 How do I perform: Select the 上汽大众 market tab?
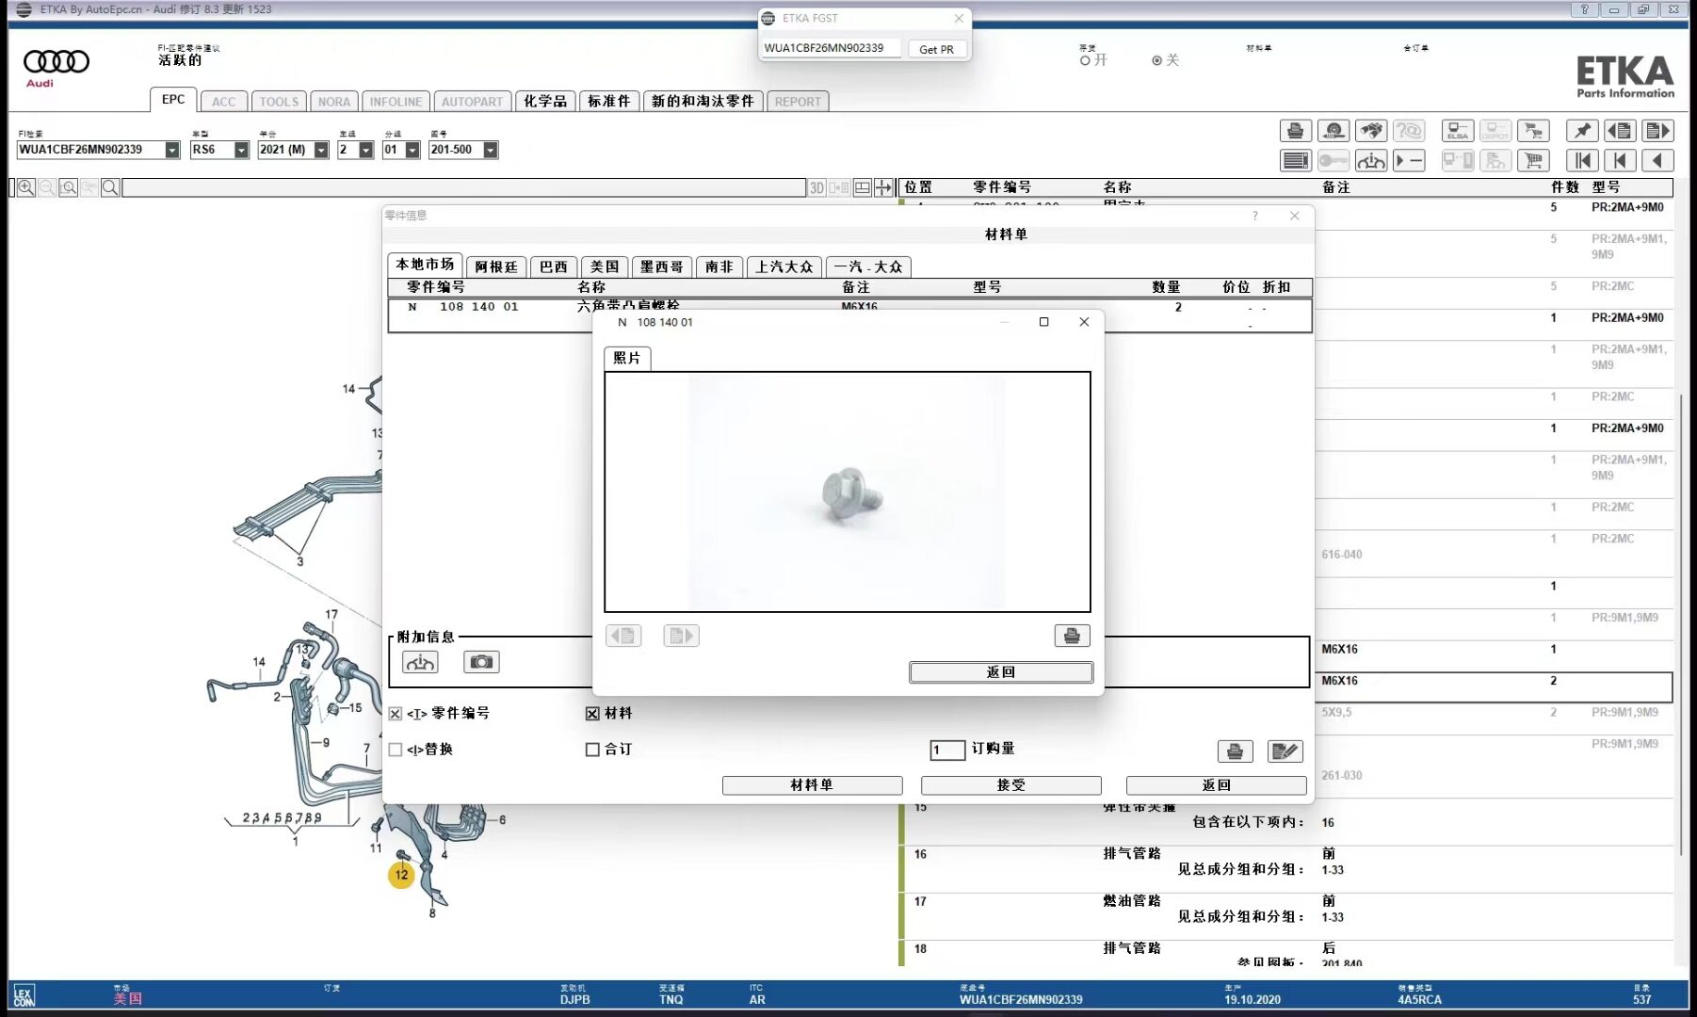pyautogui.click(x=784, y=266)
